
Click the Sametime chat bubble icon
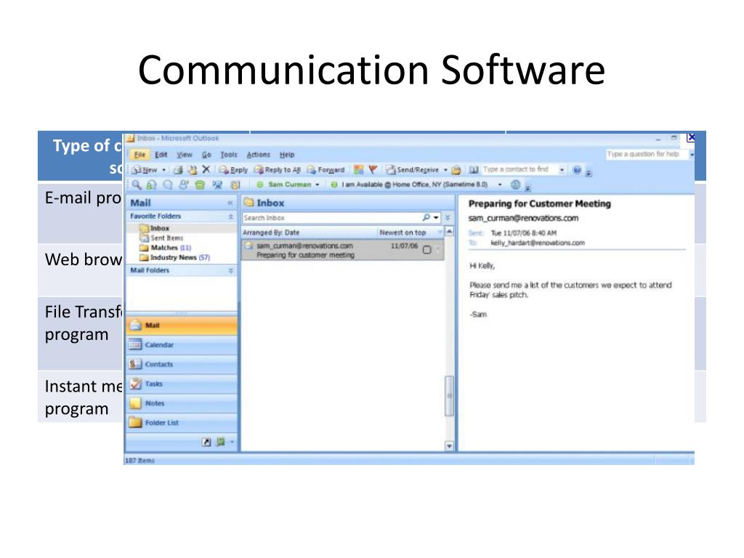pos(168,185)
